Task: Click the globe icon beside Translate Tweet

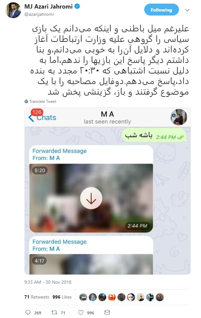Action: click(x=26, y=101)
